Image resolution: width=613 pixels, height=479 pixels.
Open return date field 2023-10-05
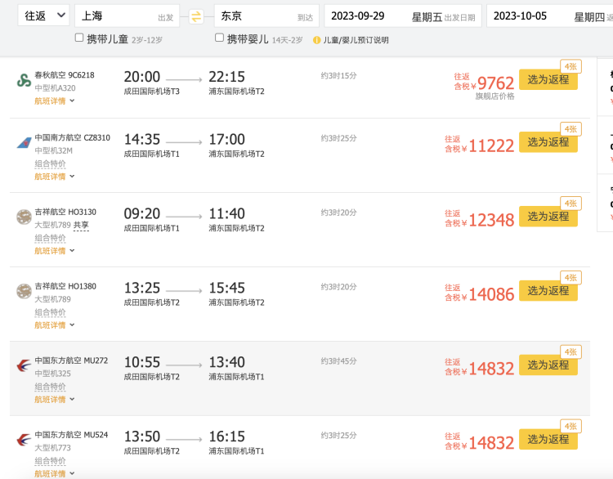[x=550, y=16]
